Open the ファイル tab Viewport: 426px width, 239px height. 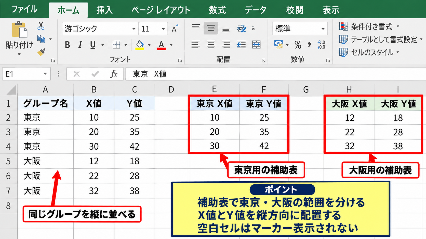24,10
